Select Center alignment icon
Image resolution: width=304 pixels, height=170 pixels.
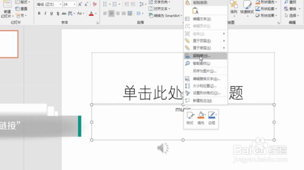click(x=111, y=13)
